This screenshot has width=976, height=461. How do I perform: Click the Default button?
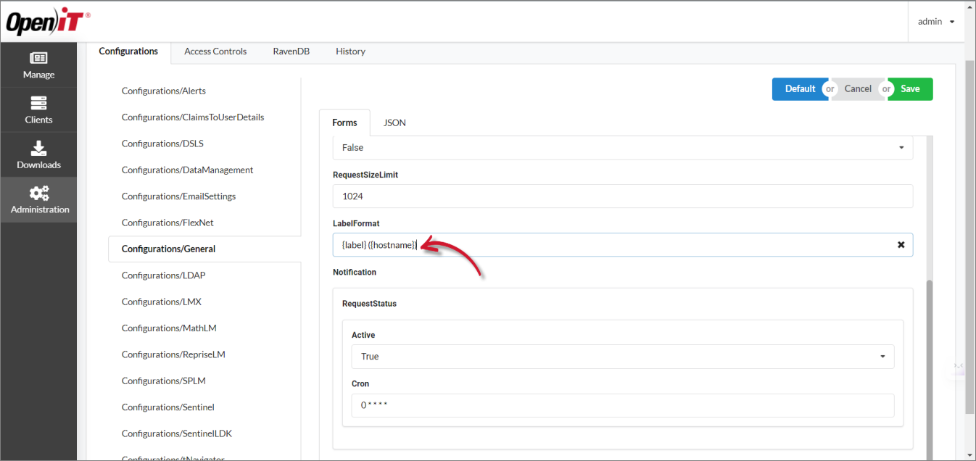pyautogui.click(x=800, y=88)
